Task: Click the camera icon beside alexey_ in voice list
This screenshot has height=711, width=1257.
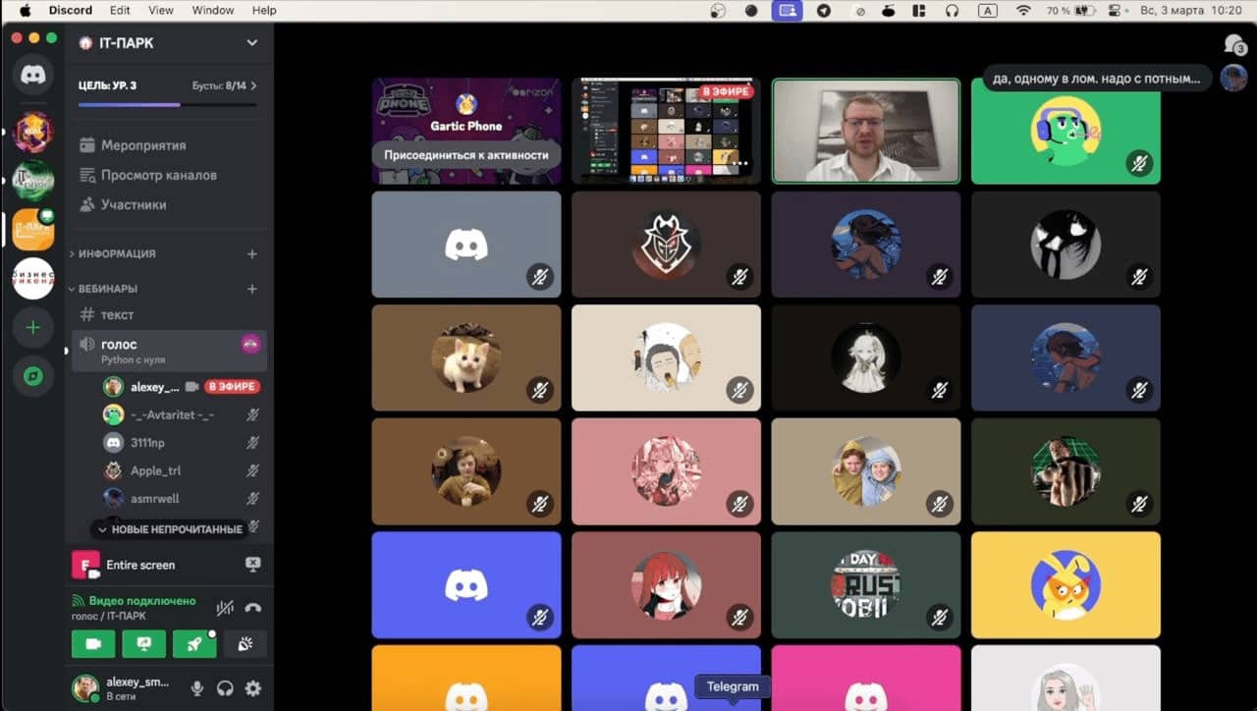Action: 192,387
